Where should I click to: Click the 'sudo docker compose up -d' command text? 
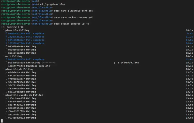(x=71, y=24)
